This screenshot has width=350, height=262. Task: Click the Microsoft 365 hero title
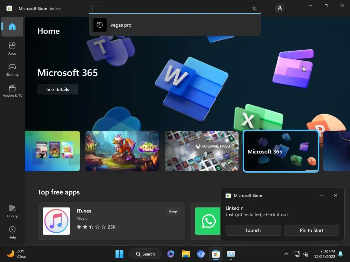pyautogui.click(x=67, y=73)
